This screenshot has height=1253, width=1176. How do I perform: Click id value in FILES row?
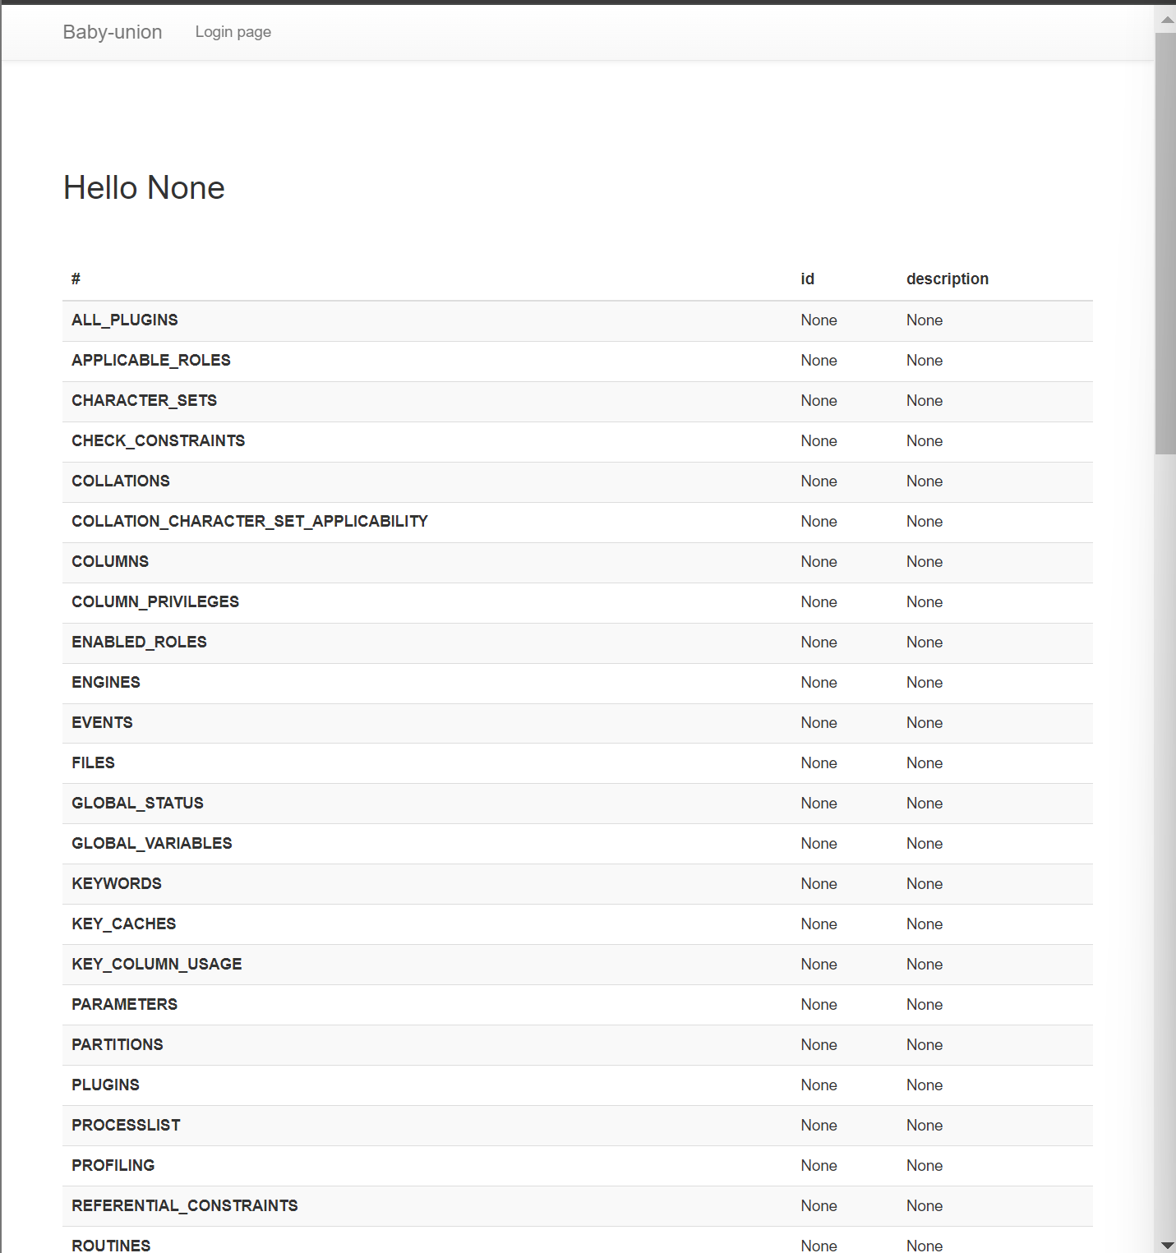point(819,763)
